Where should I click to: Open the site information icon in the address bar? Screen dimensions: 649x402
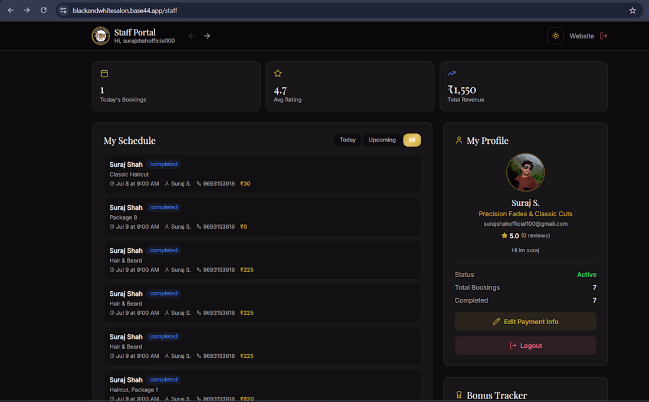(63, 11)
